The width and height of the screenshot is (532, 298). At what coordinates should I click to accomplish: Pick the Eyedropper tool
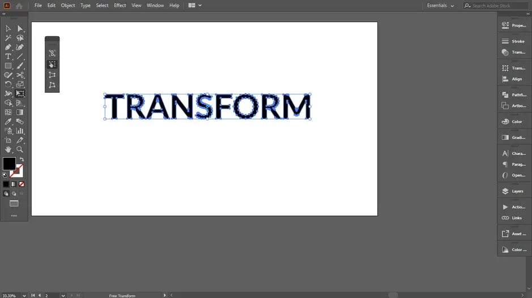coord(8,122)
